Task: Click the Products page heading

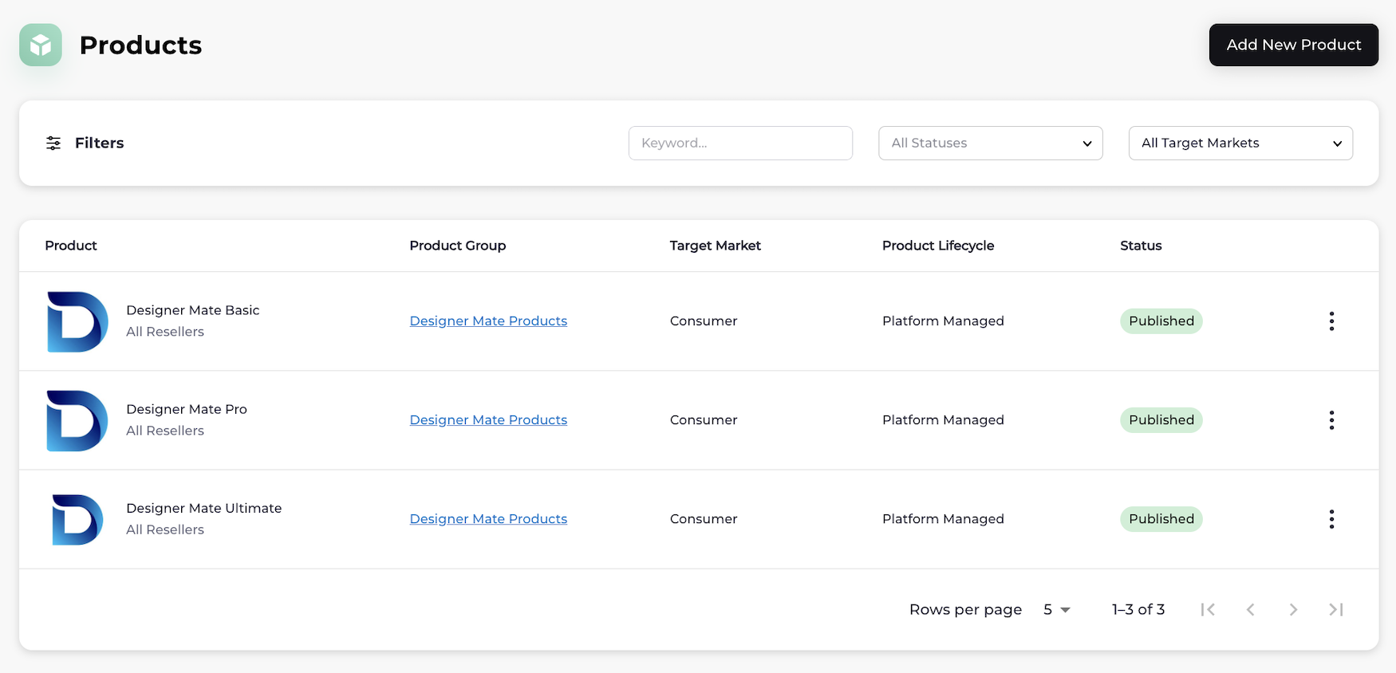Action: click(141, 45)
